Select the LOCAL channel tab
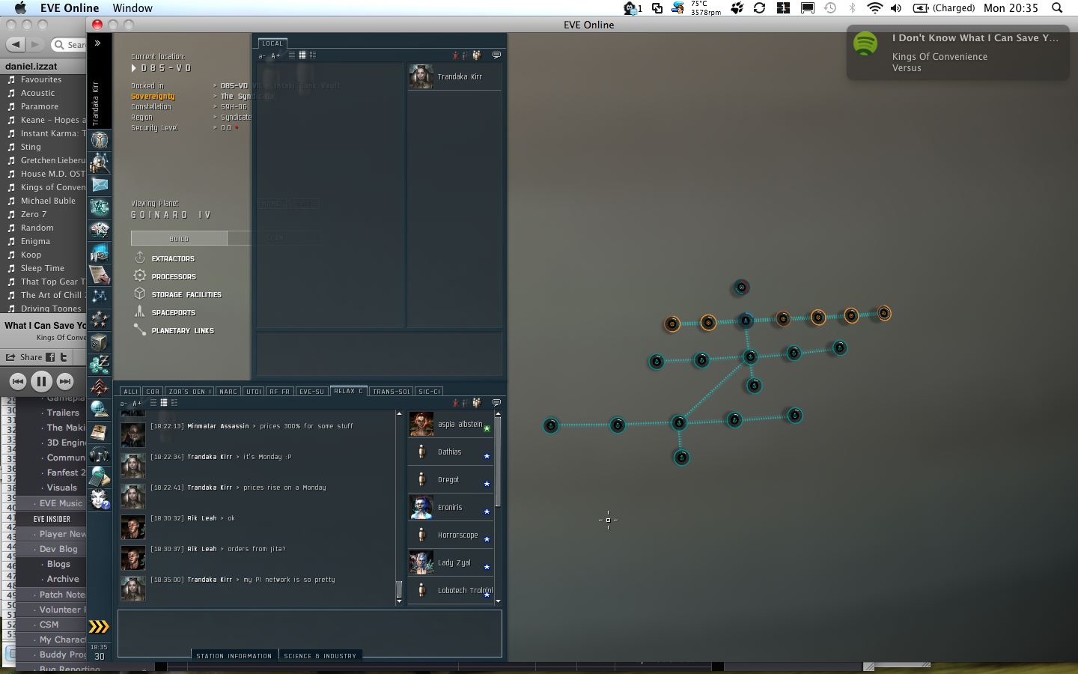This screenshot has width=1078, height=674. pyautogui.click(x=272, y=43)
